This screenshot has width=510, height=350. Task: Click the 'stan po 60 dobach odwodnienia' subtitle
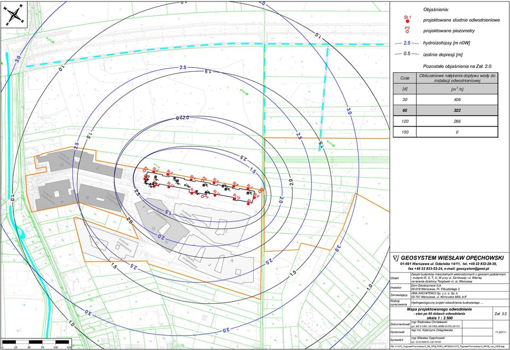[439, 313]
